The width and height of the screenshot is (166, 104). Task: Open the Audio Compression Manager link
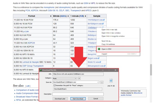[x=27, y=93]
